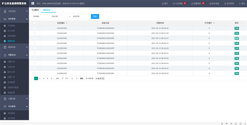This screenshot has height=125, width=247.
Task: Check the row collected at 08:56:56
Action: pyautogui.click(x=35, y=28)
